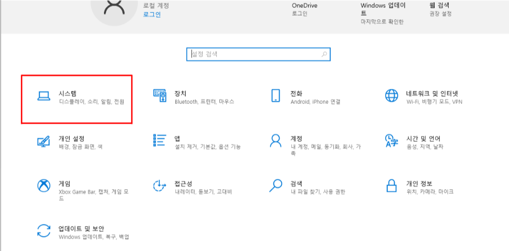Open the 개인 정보 padlock icon
The image size is (509, 251).
392,186
